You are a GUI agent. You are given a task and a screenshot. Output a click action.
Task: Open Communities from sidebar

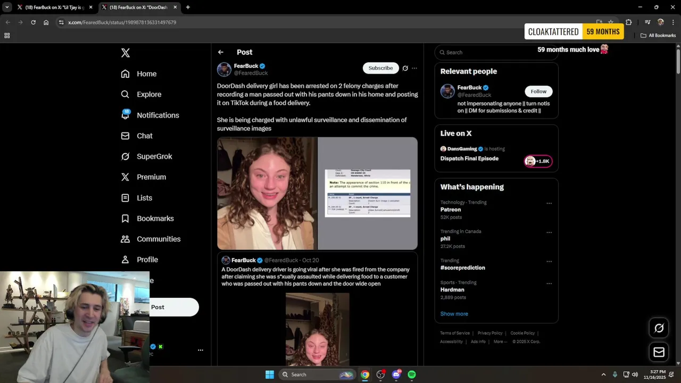[151, 239]
